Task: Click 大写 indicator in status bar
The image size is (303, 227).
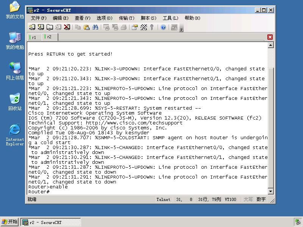Action: tap(248, 199)
